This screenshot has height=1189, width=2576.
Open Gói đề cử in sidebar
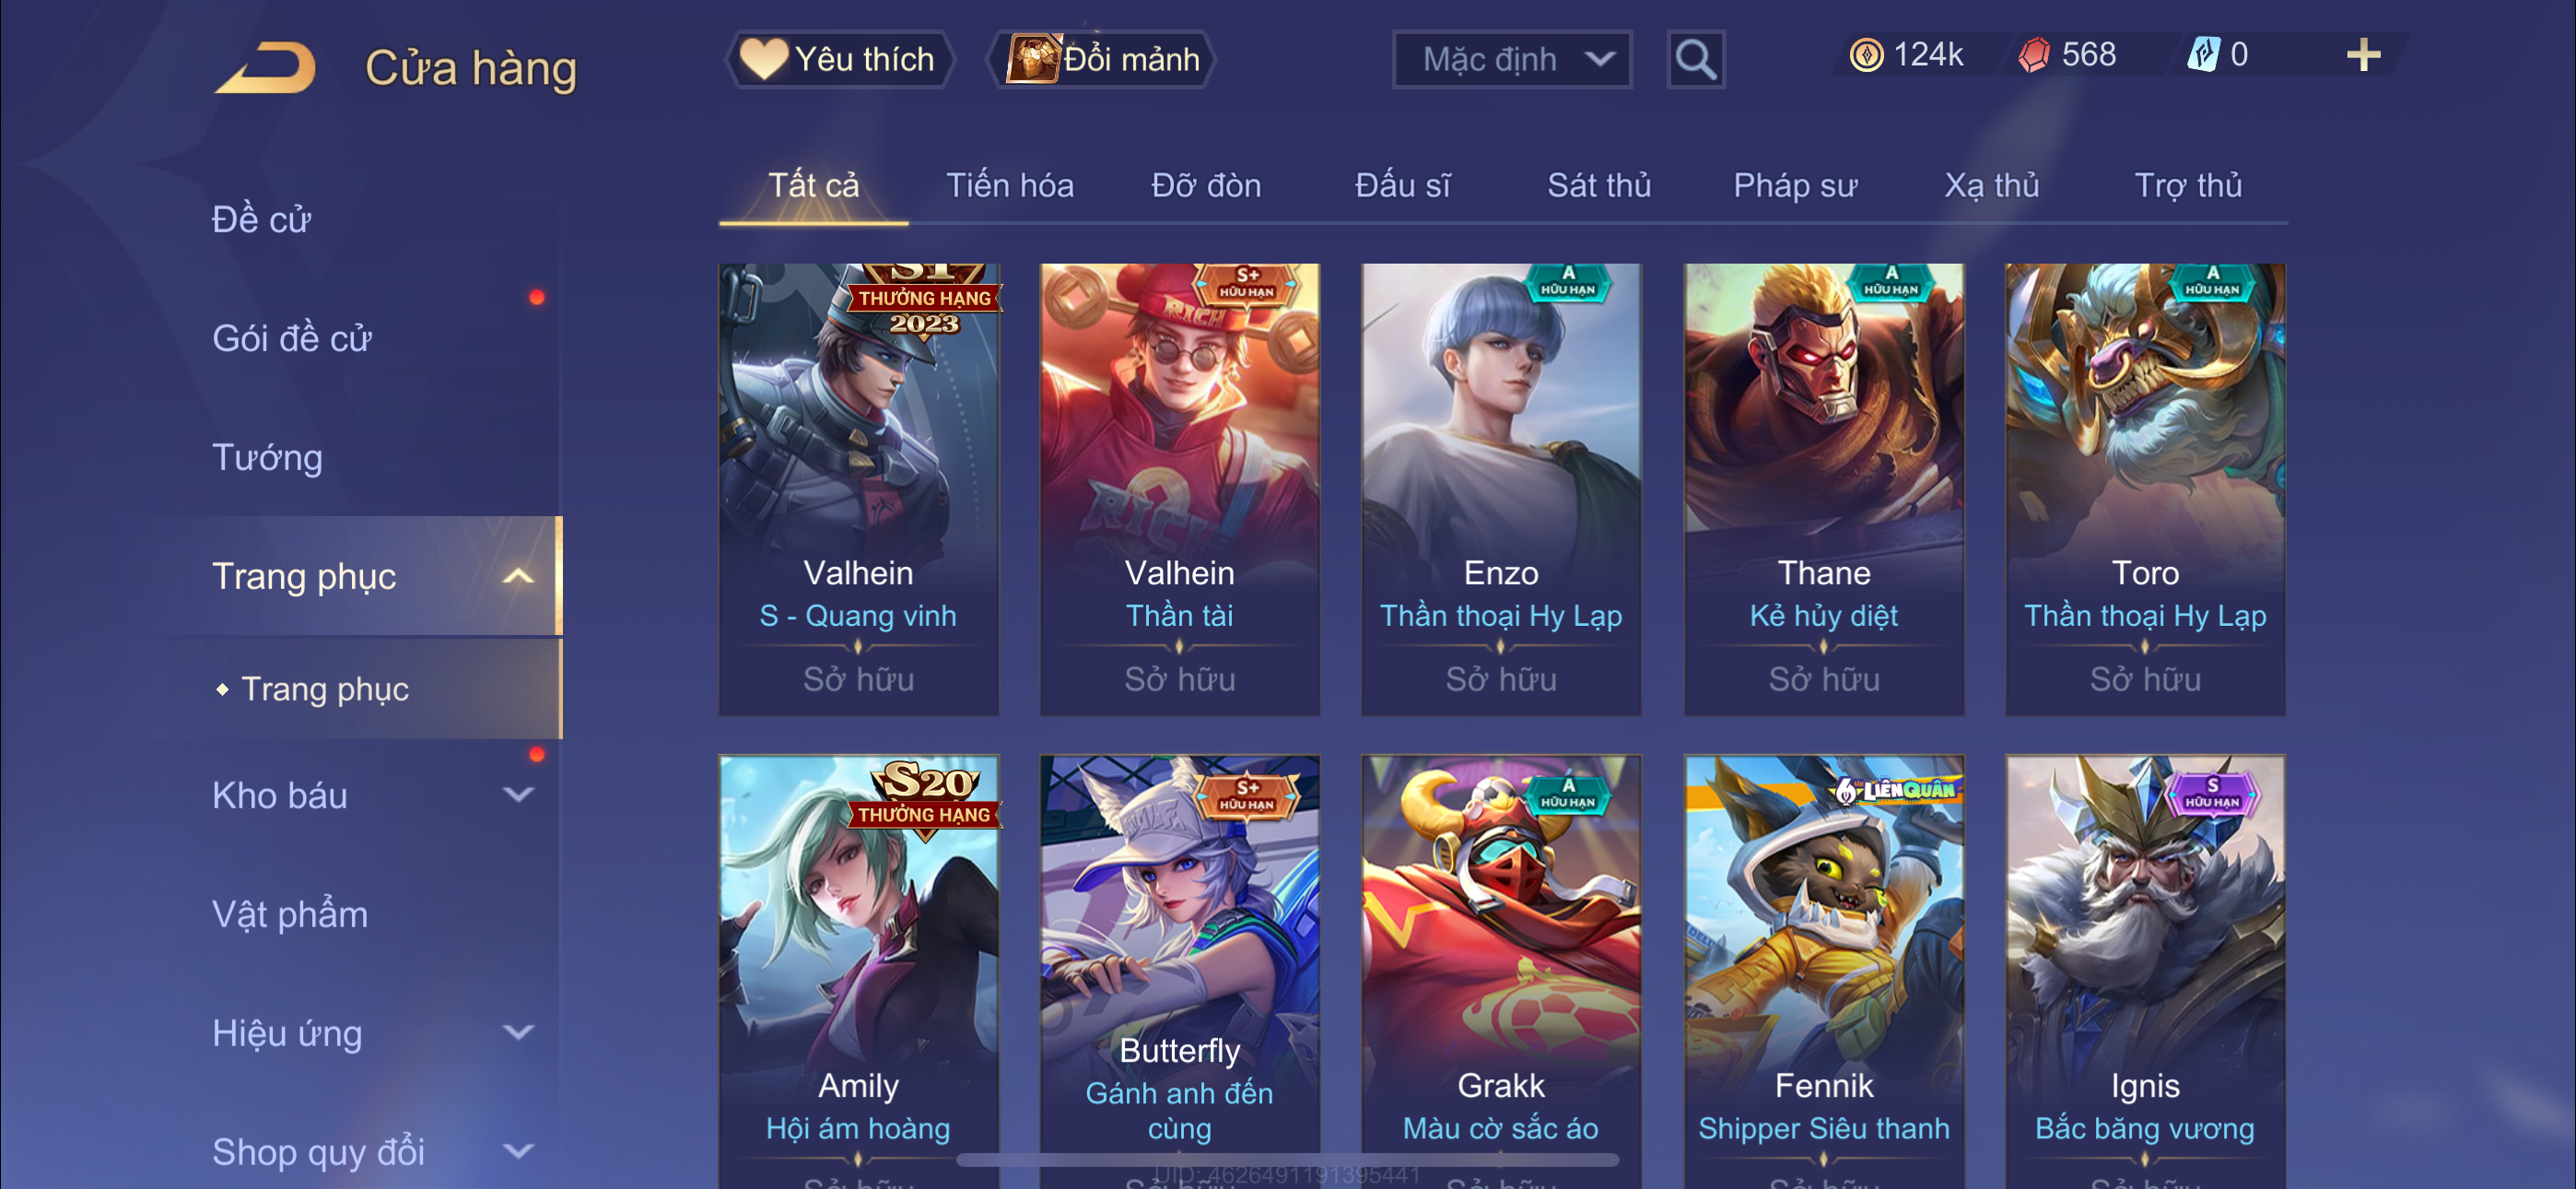tap(291, 338)
